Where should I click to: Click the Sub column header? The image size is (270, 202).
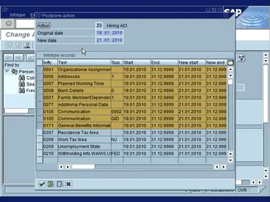coord(117,63)
